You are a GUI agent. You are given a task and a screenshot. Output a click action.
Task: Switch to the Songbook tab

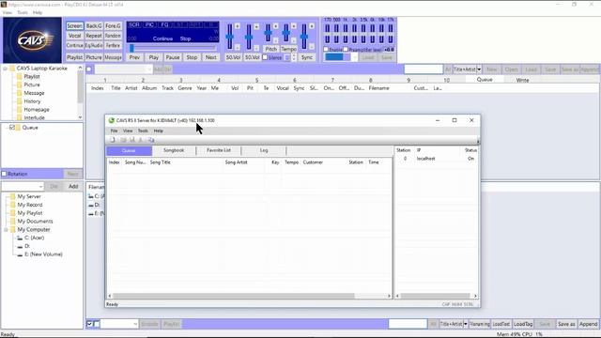174,150
